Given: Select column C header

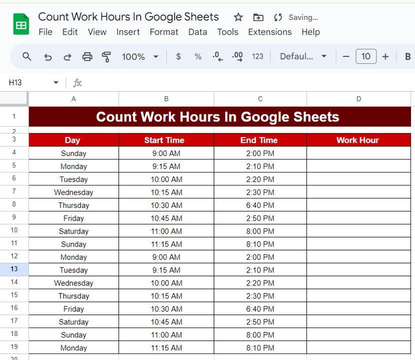Looking at the screenshot, I should [260, 99].
